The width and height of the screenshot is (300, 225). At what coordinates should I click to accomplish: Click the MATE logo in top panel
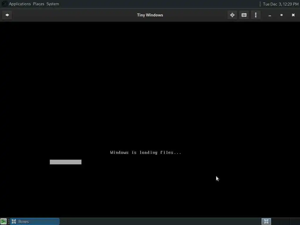click(x=4, y=4)
